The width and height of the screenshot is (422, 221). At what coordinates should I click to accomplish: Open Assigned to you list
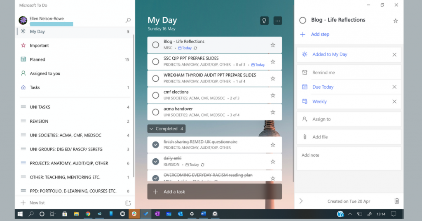tap(75, 73)
